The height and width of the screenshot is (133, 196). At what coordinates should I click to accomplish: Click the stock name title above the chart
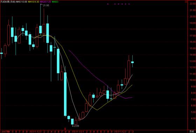point(8,2)
